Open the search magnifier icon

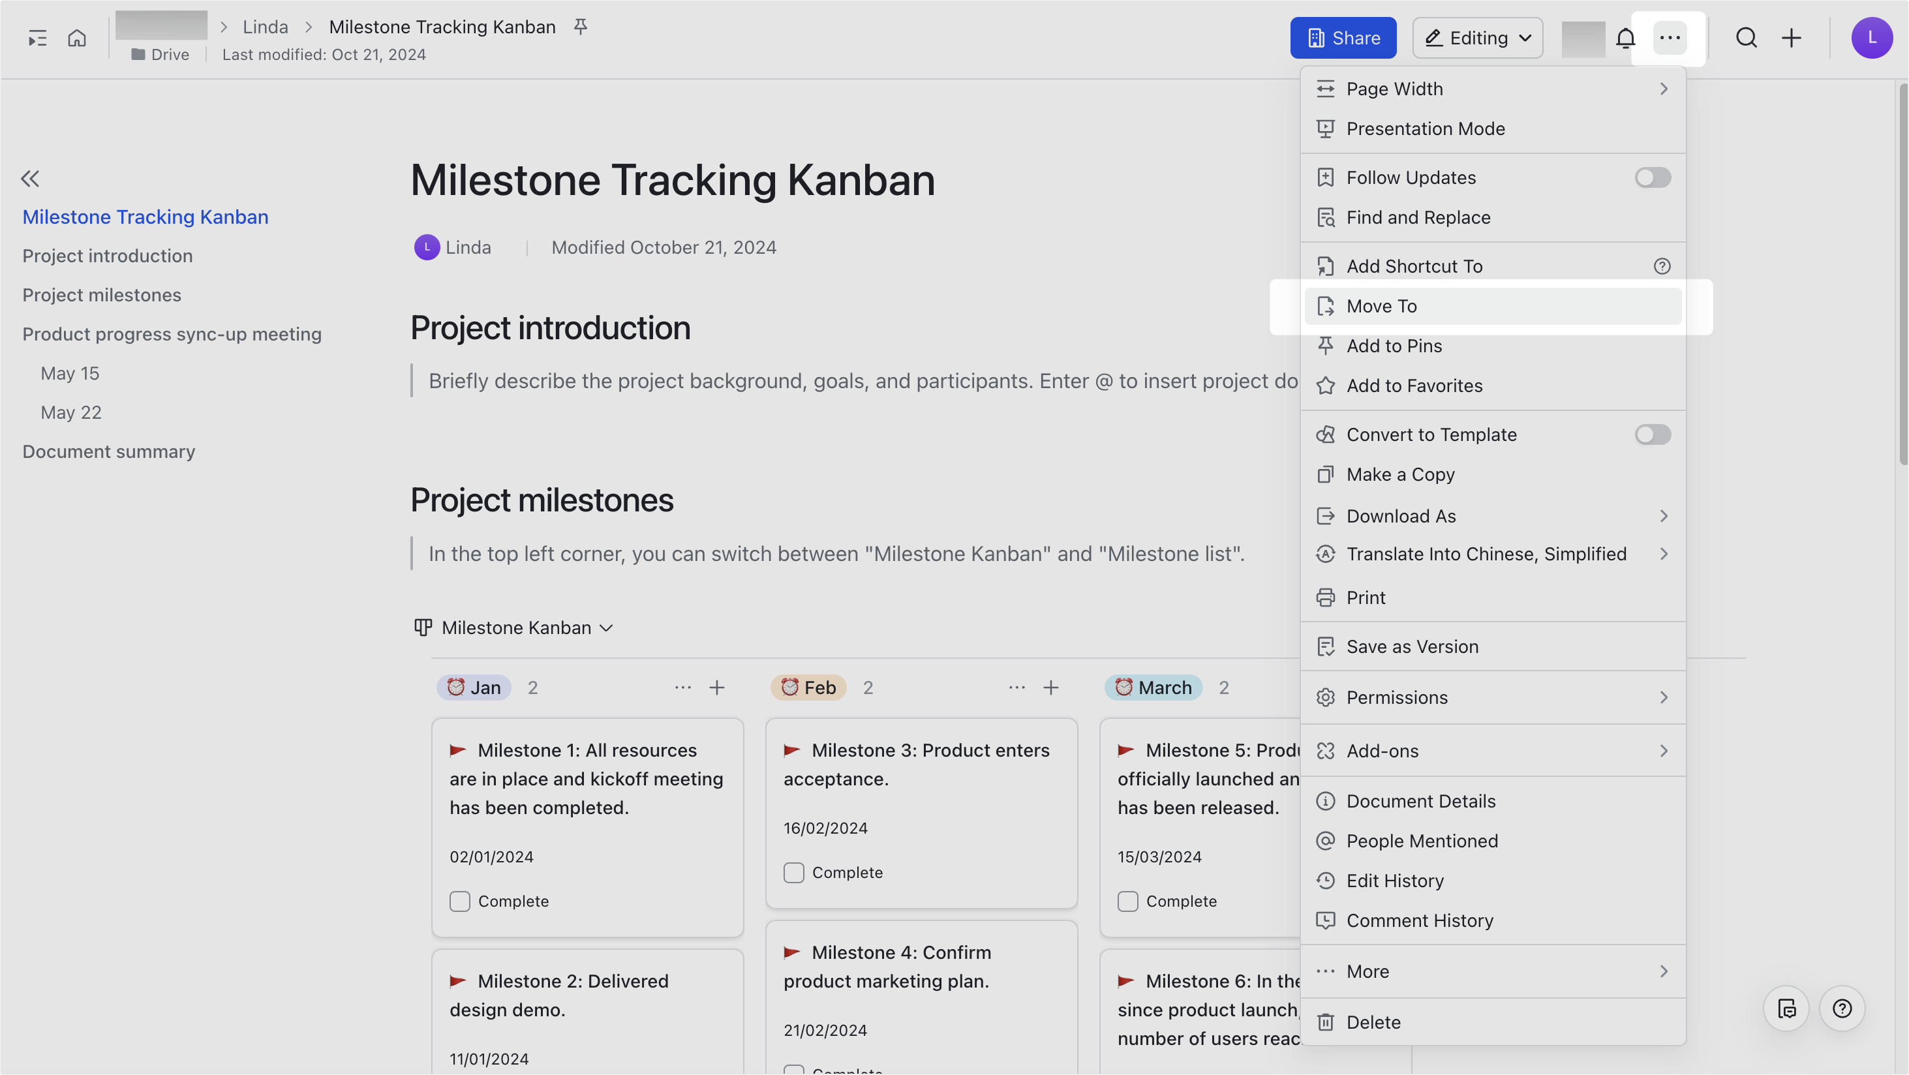pos(1747,38)
